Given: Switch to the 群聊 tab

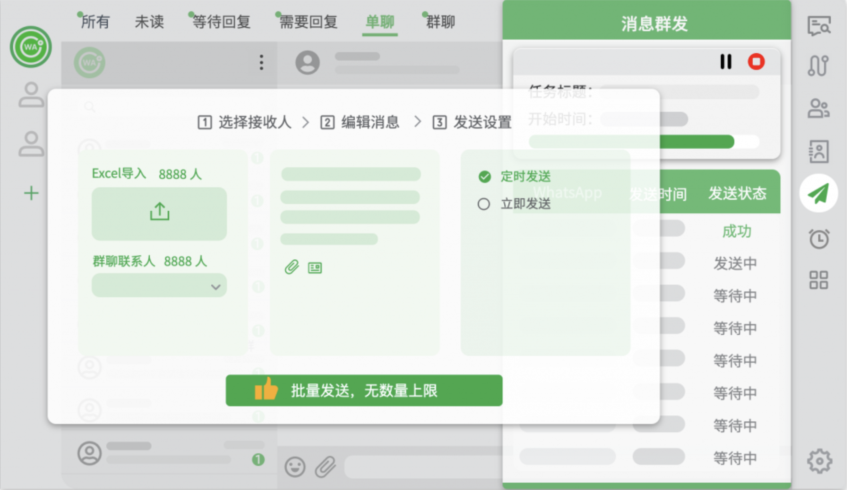Looking at the screenshot, I should tap(440, 22).
